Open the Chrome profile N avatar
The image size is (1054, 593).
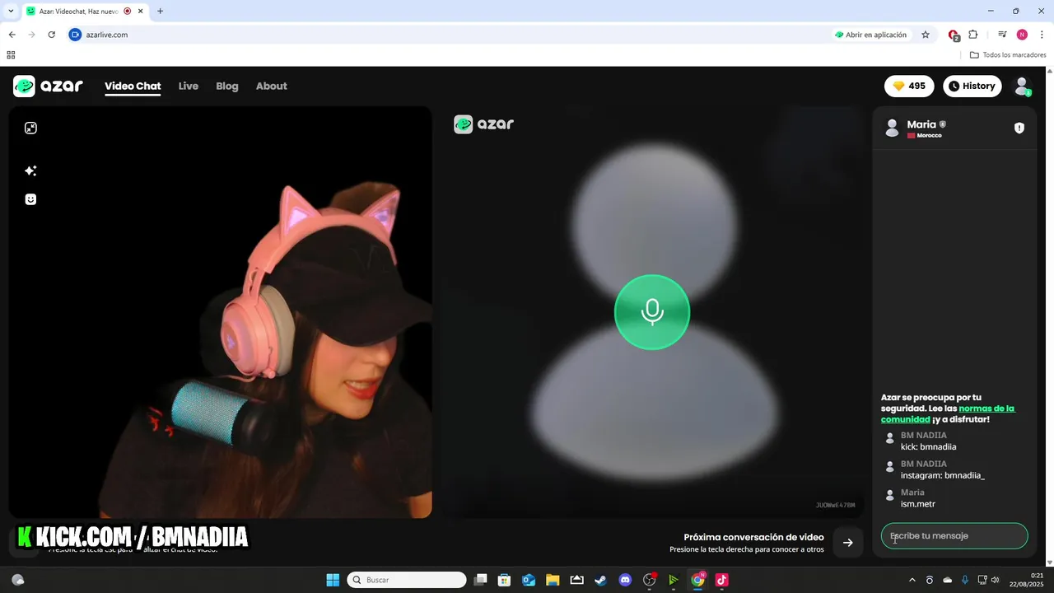[x=1022, y=35]
